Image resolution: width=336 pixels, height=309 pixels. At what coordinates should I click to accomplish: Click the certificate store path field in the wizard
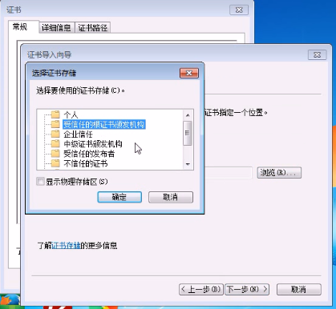(229, 173)
